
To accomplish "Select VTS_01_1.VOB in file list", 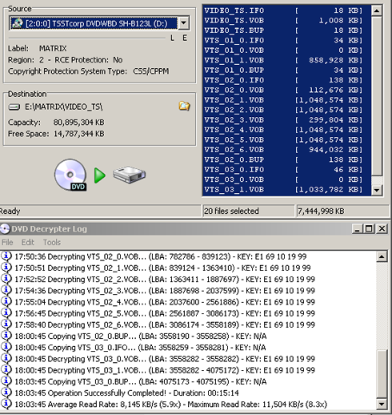I will point(286,60).
